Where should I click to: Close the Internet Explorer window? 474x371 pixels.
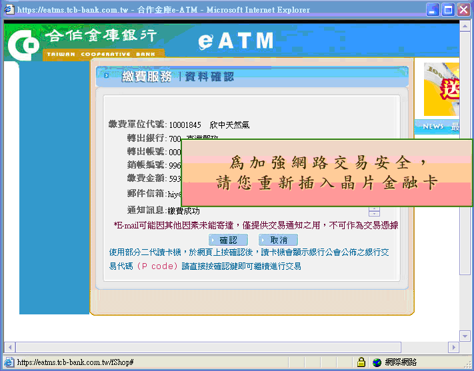pos(463,10)
